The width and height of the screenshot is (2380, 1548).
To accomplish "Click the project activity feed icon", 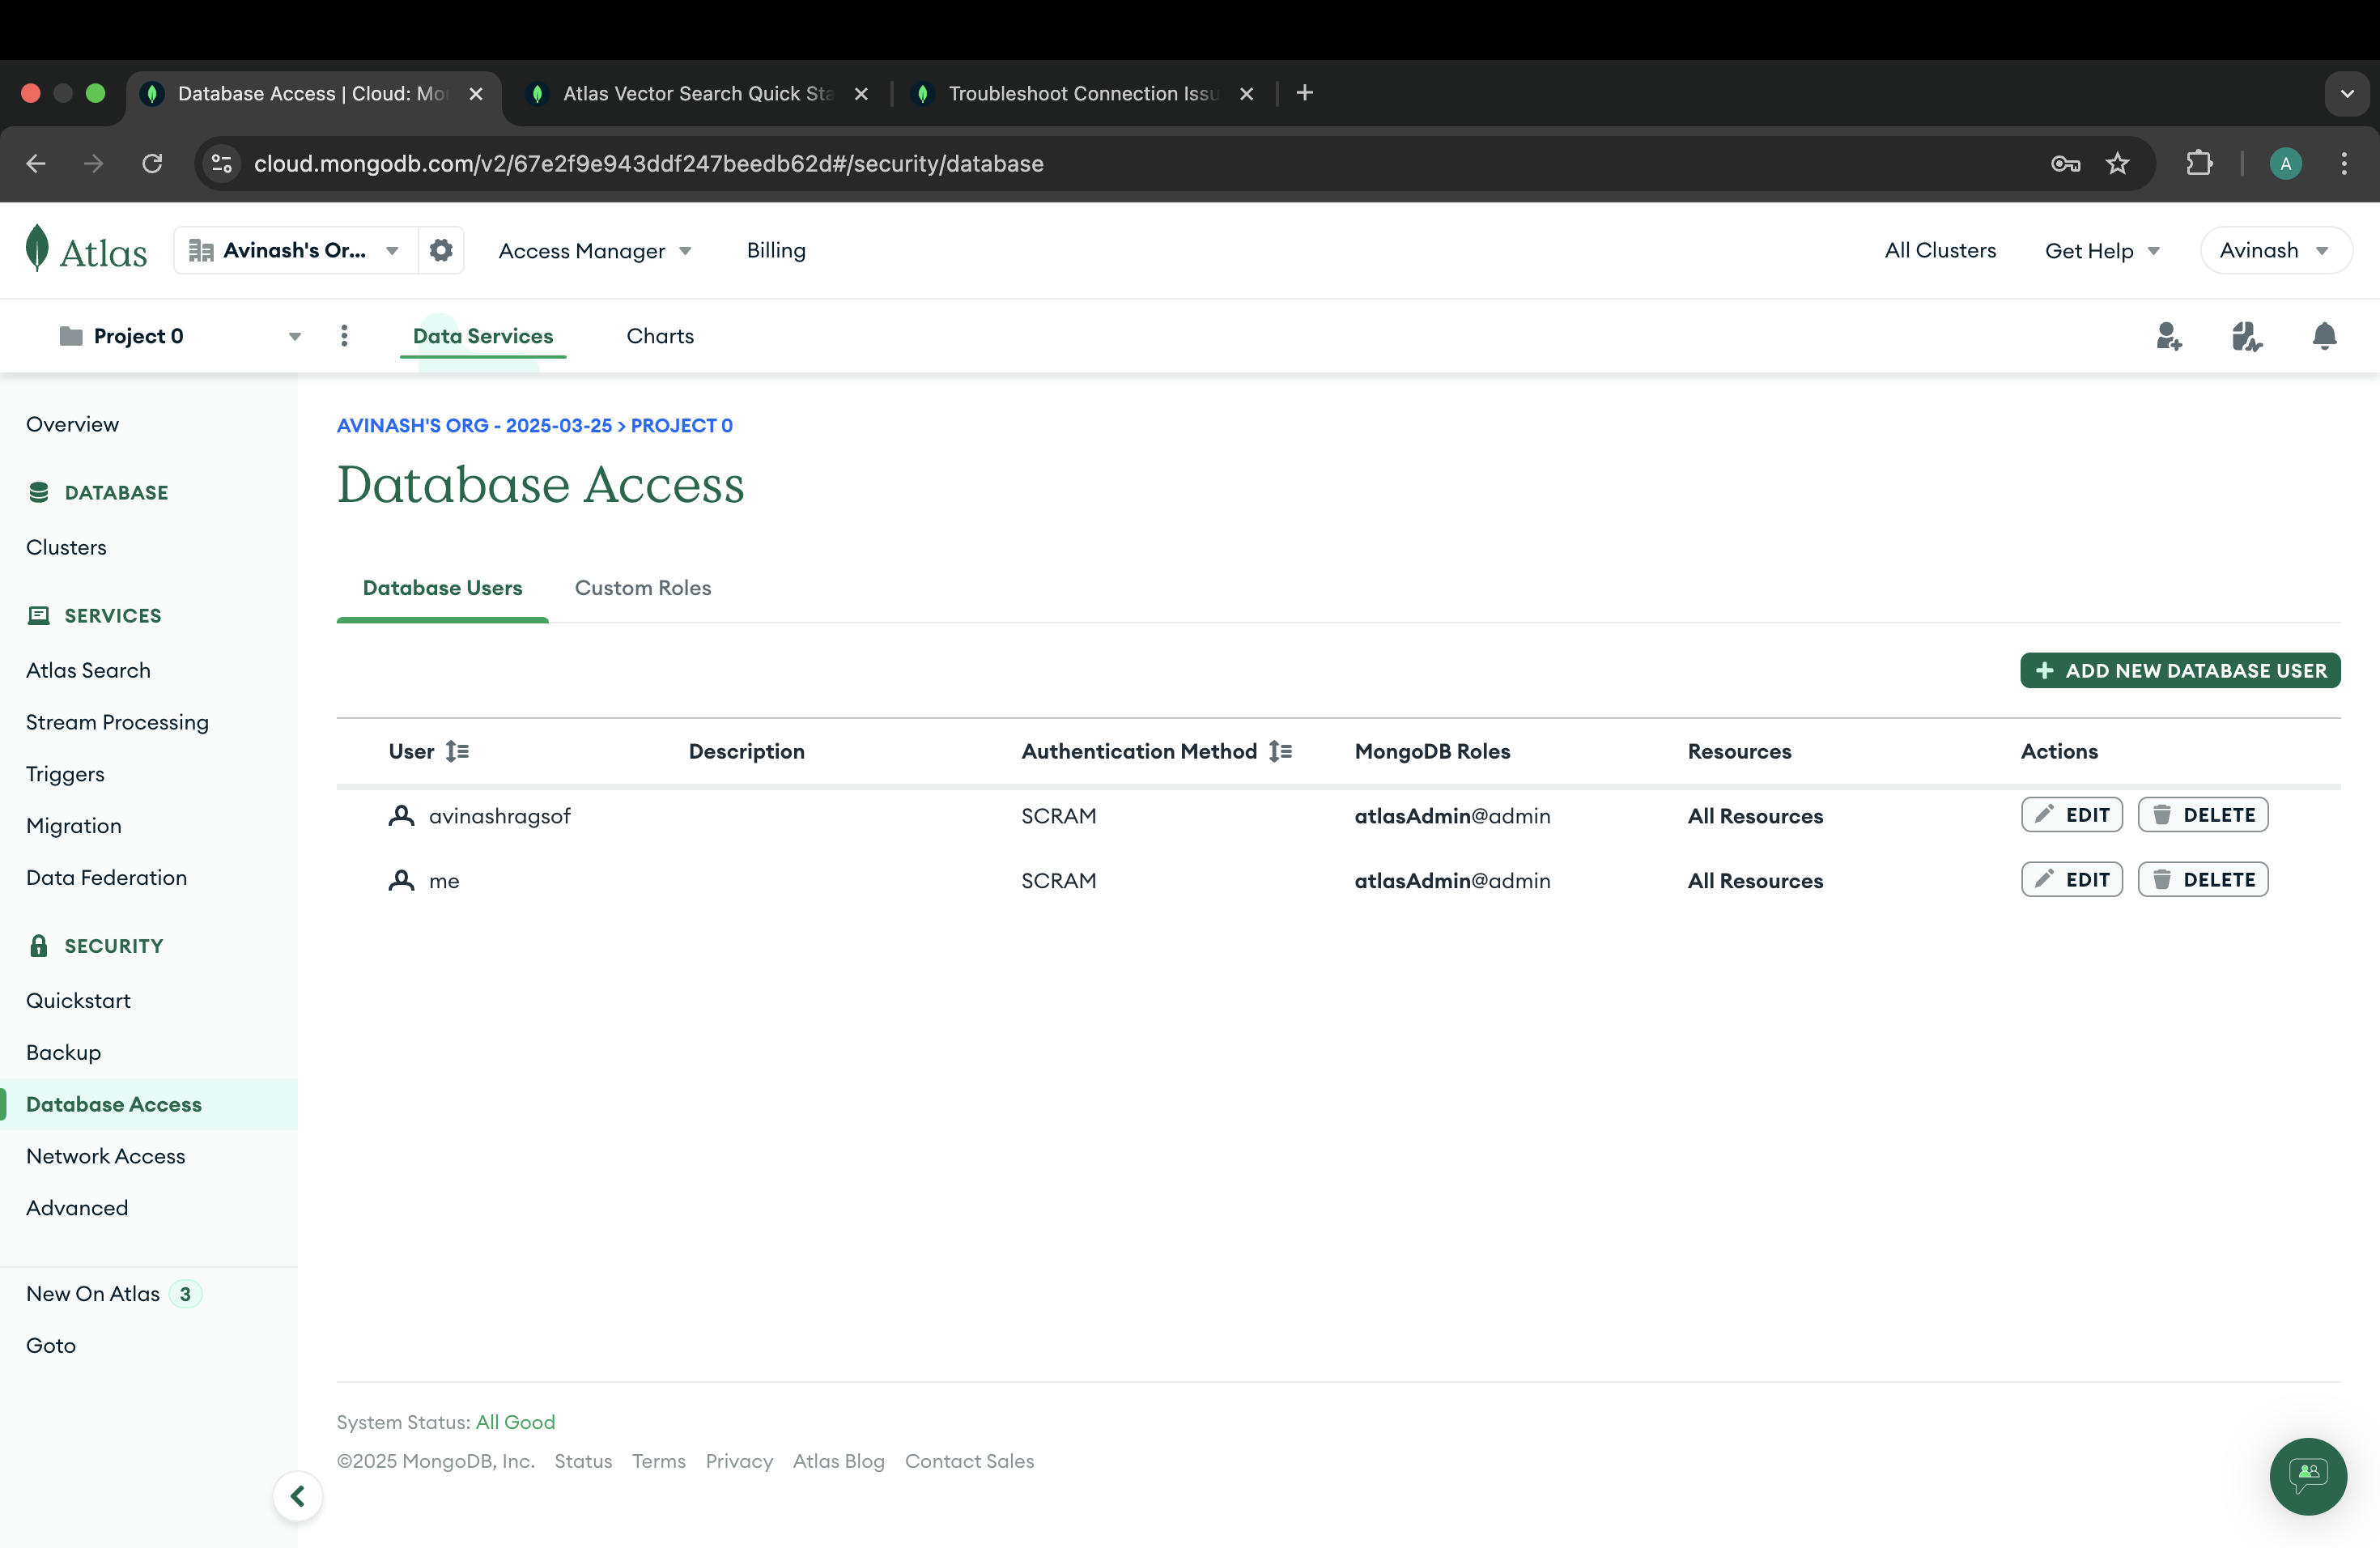I will point(2246,336).
